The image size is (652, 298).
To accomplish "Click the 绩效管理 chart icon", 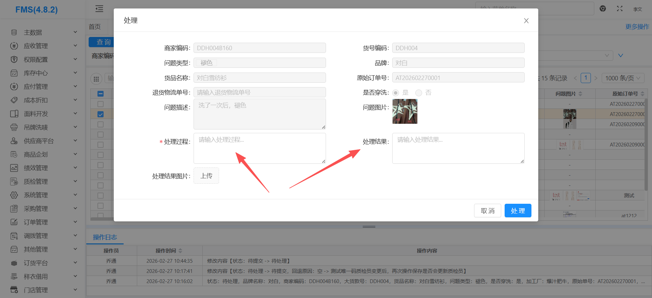I will tap(14, 168).
